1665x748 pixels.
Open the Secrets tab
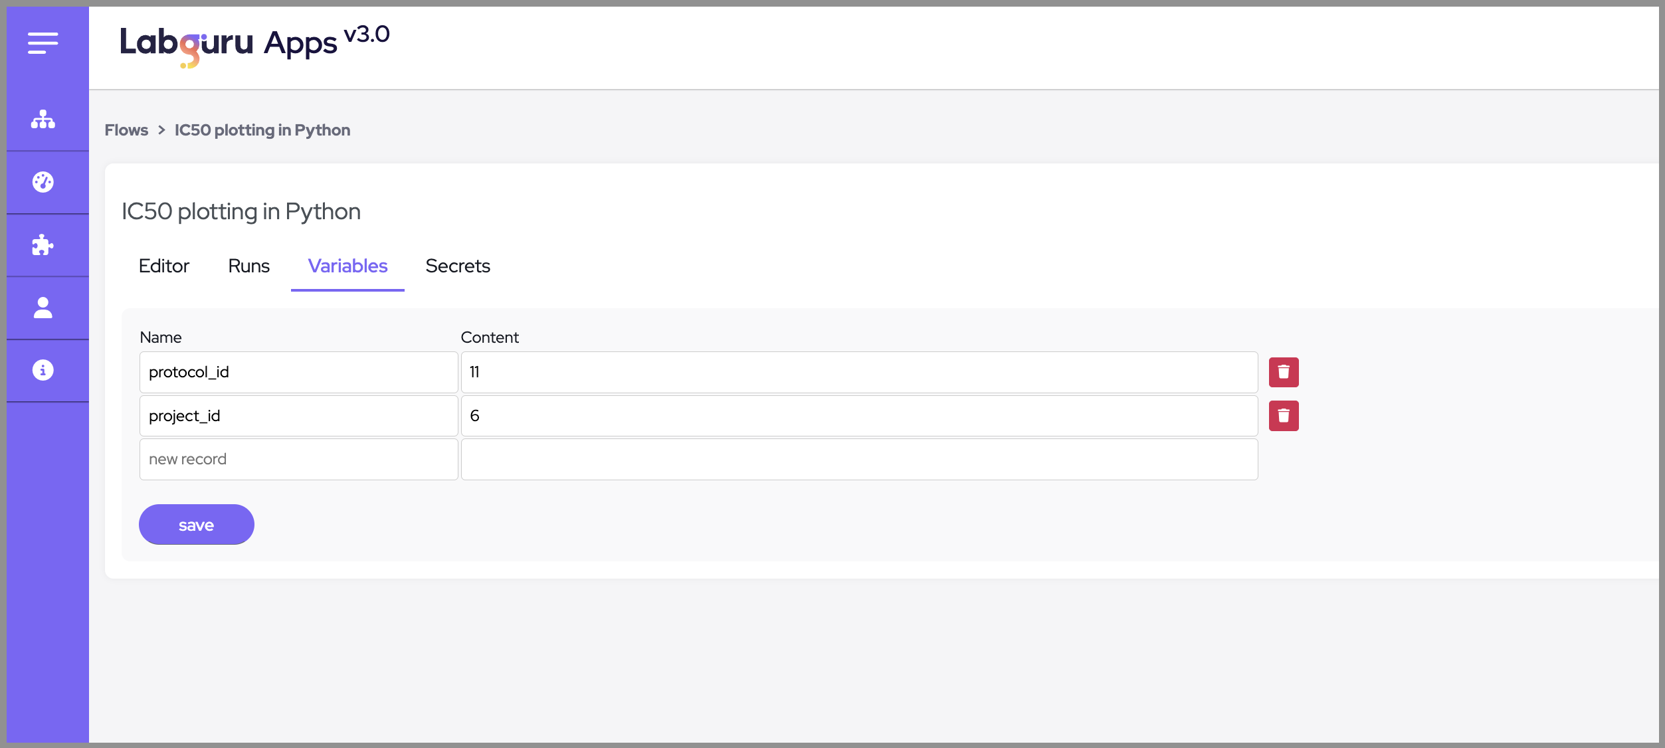458,266
